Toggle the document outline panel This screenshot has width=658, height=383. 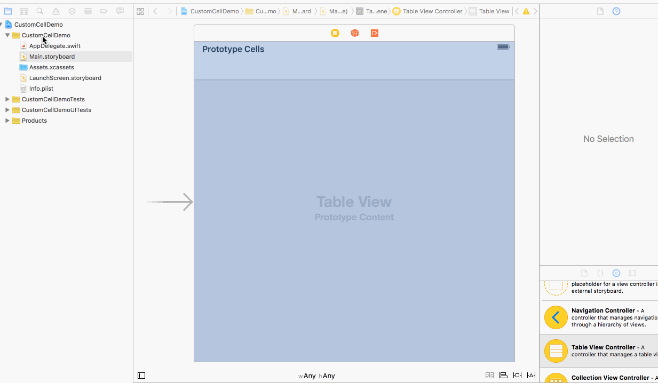(x=141, y=376)
